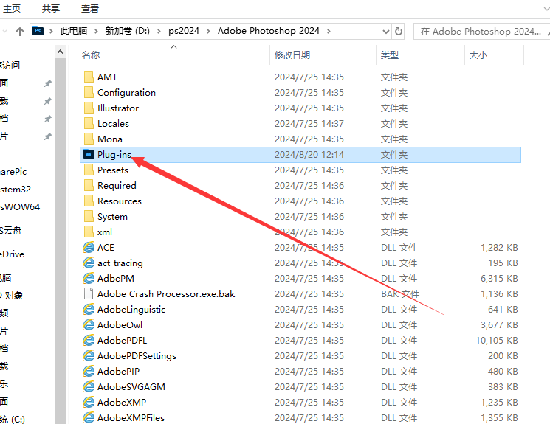This screenshot has width=550, height=424.
Task: Navigate to ps2024 breadcrumb
Action: [183, 31]
